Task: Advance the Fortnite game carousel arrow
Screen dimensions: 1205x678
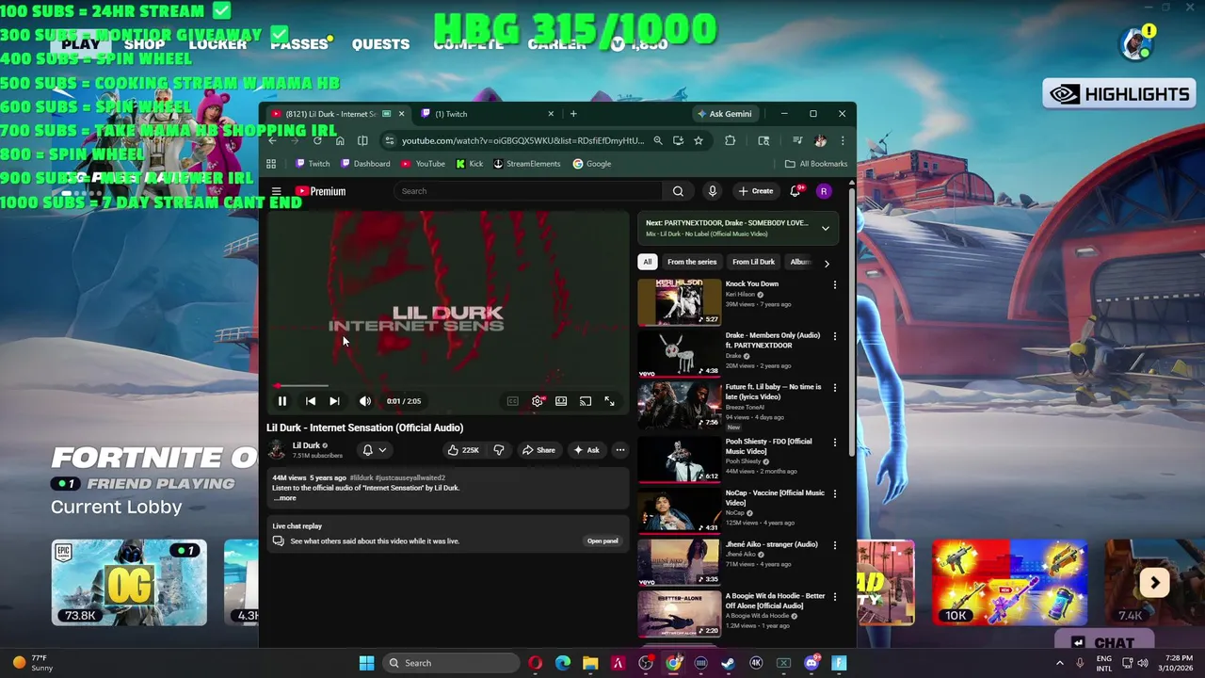Action: click(x=1154, y=583)
